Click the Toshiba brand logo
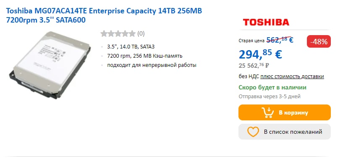Viewport: 343px width, 158px height. click(266, 22)
